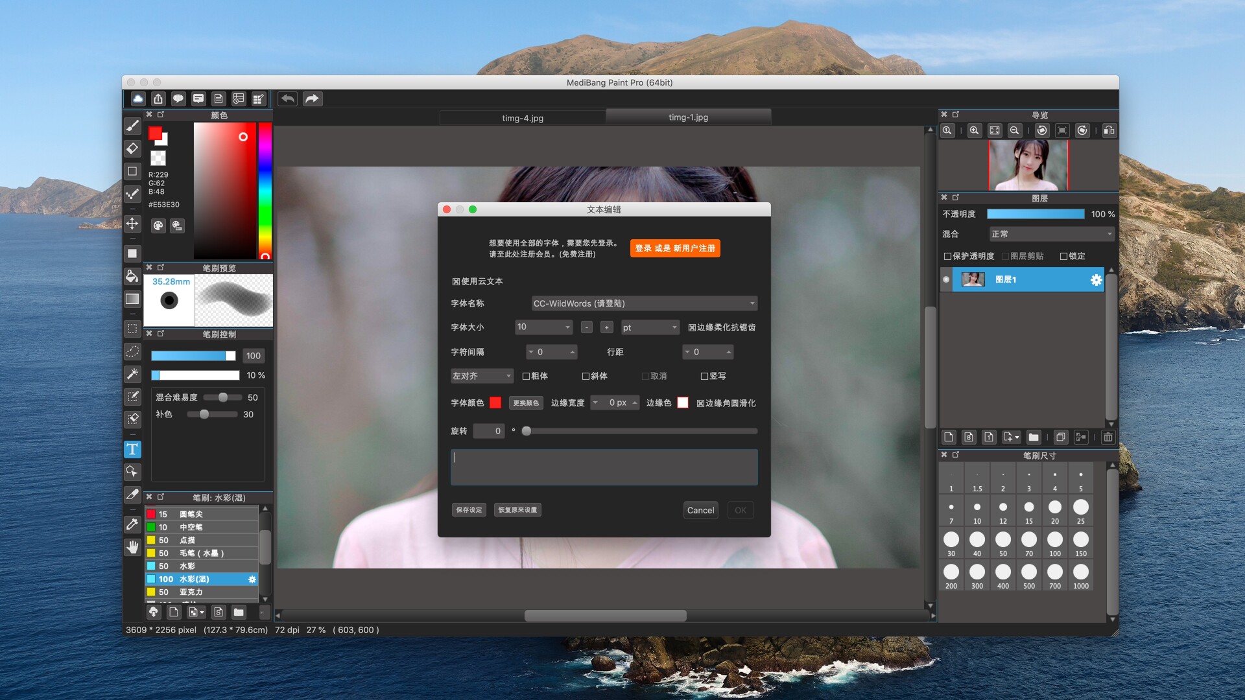Open settings gear of 图层1 layer
The height and width of the screenshot is (700, 1245).
click(1096, 279)
